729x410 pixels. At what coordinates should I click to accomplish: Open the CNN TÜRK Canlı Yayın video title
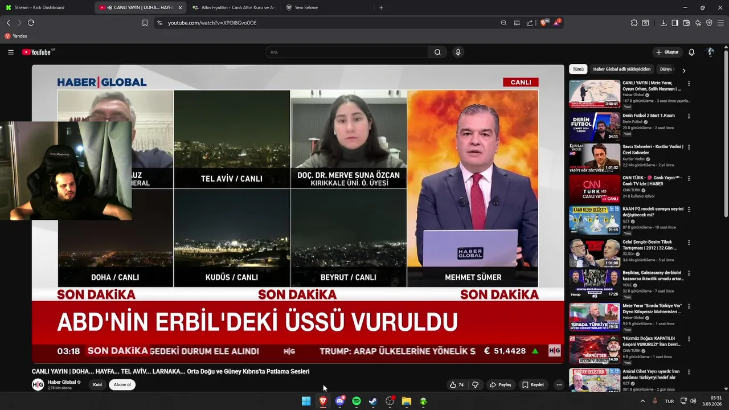tap(652, 181)
